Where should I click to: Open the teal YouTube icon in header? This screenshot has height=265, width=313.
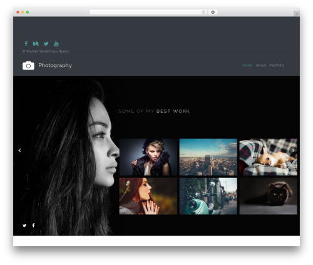(x=56, y=44)
